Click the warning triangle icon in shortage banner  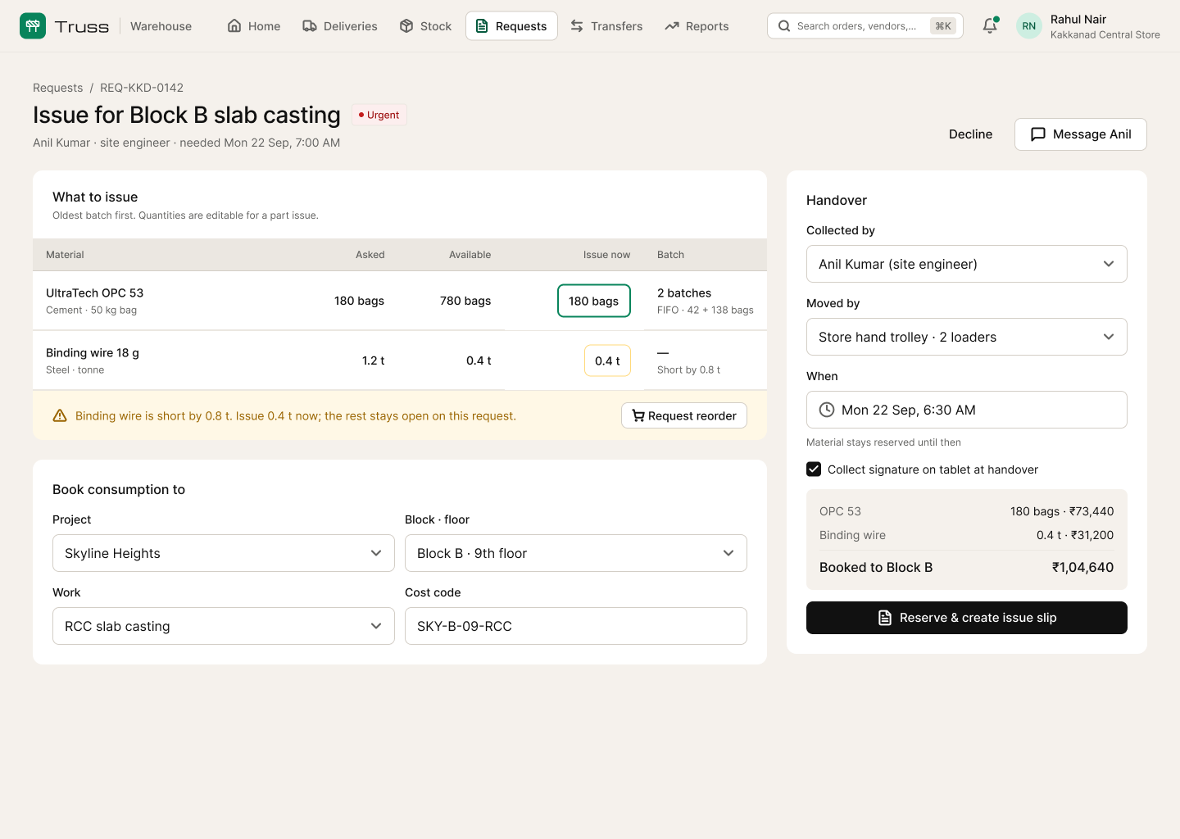(60, 415)
